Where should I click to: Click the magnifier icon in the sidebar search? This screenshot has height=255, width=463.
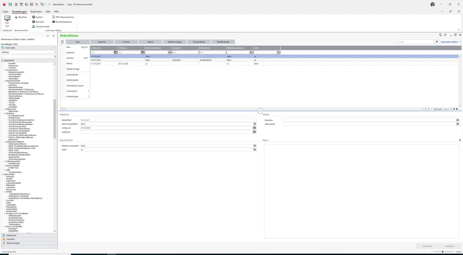click(55, 56)
